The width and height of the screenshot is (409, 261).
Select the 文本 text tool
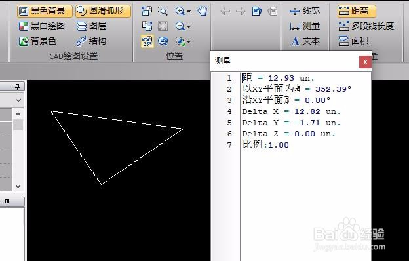coord(305,41)
